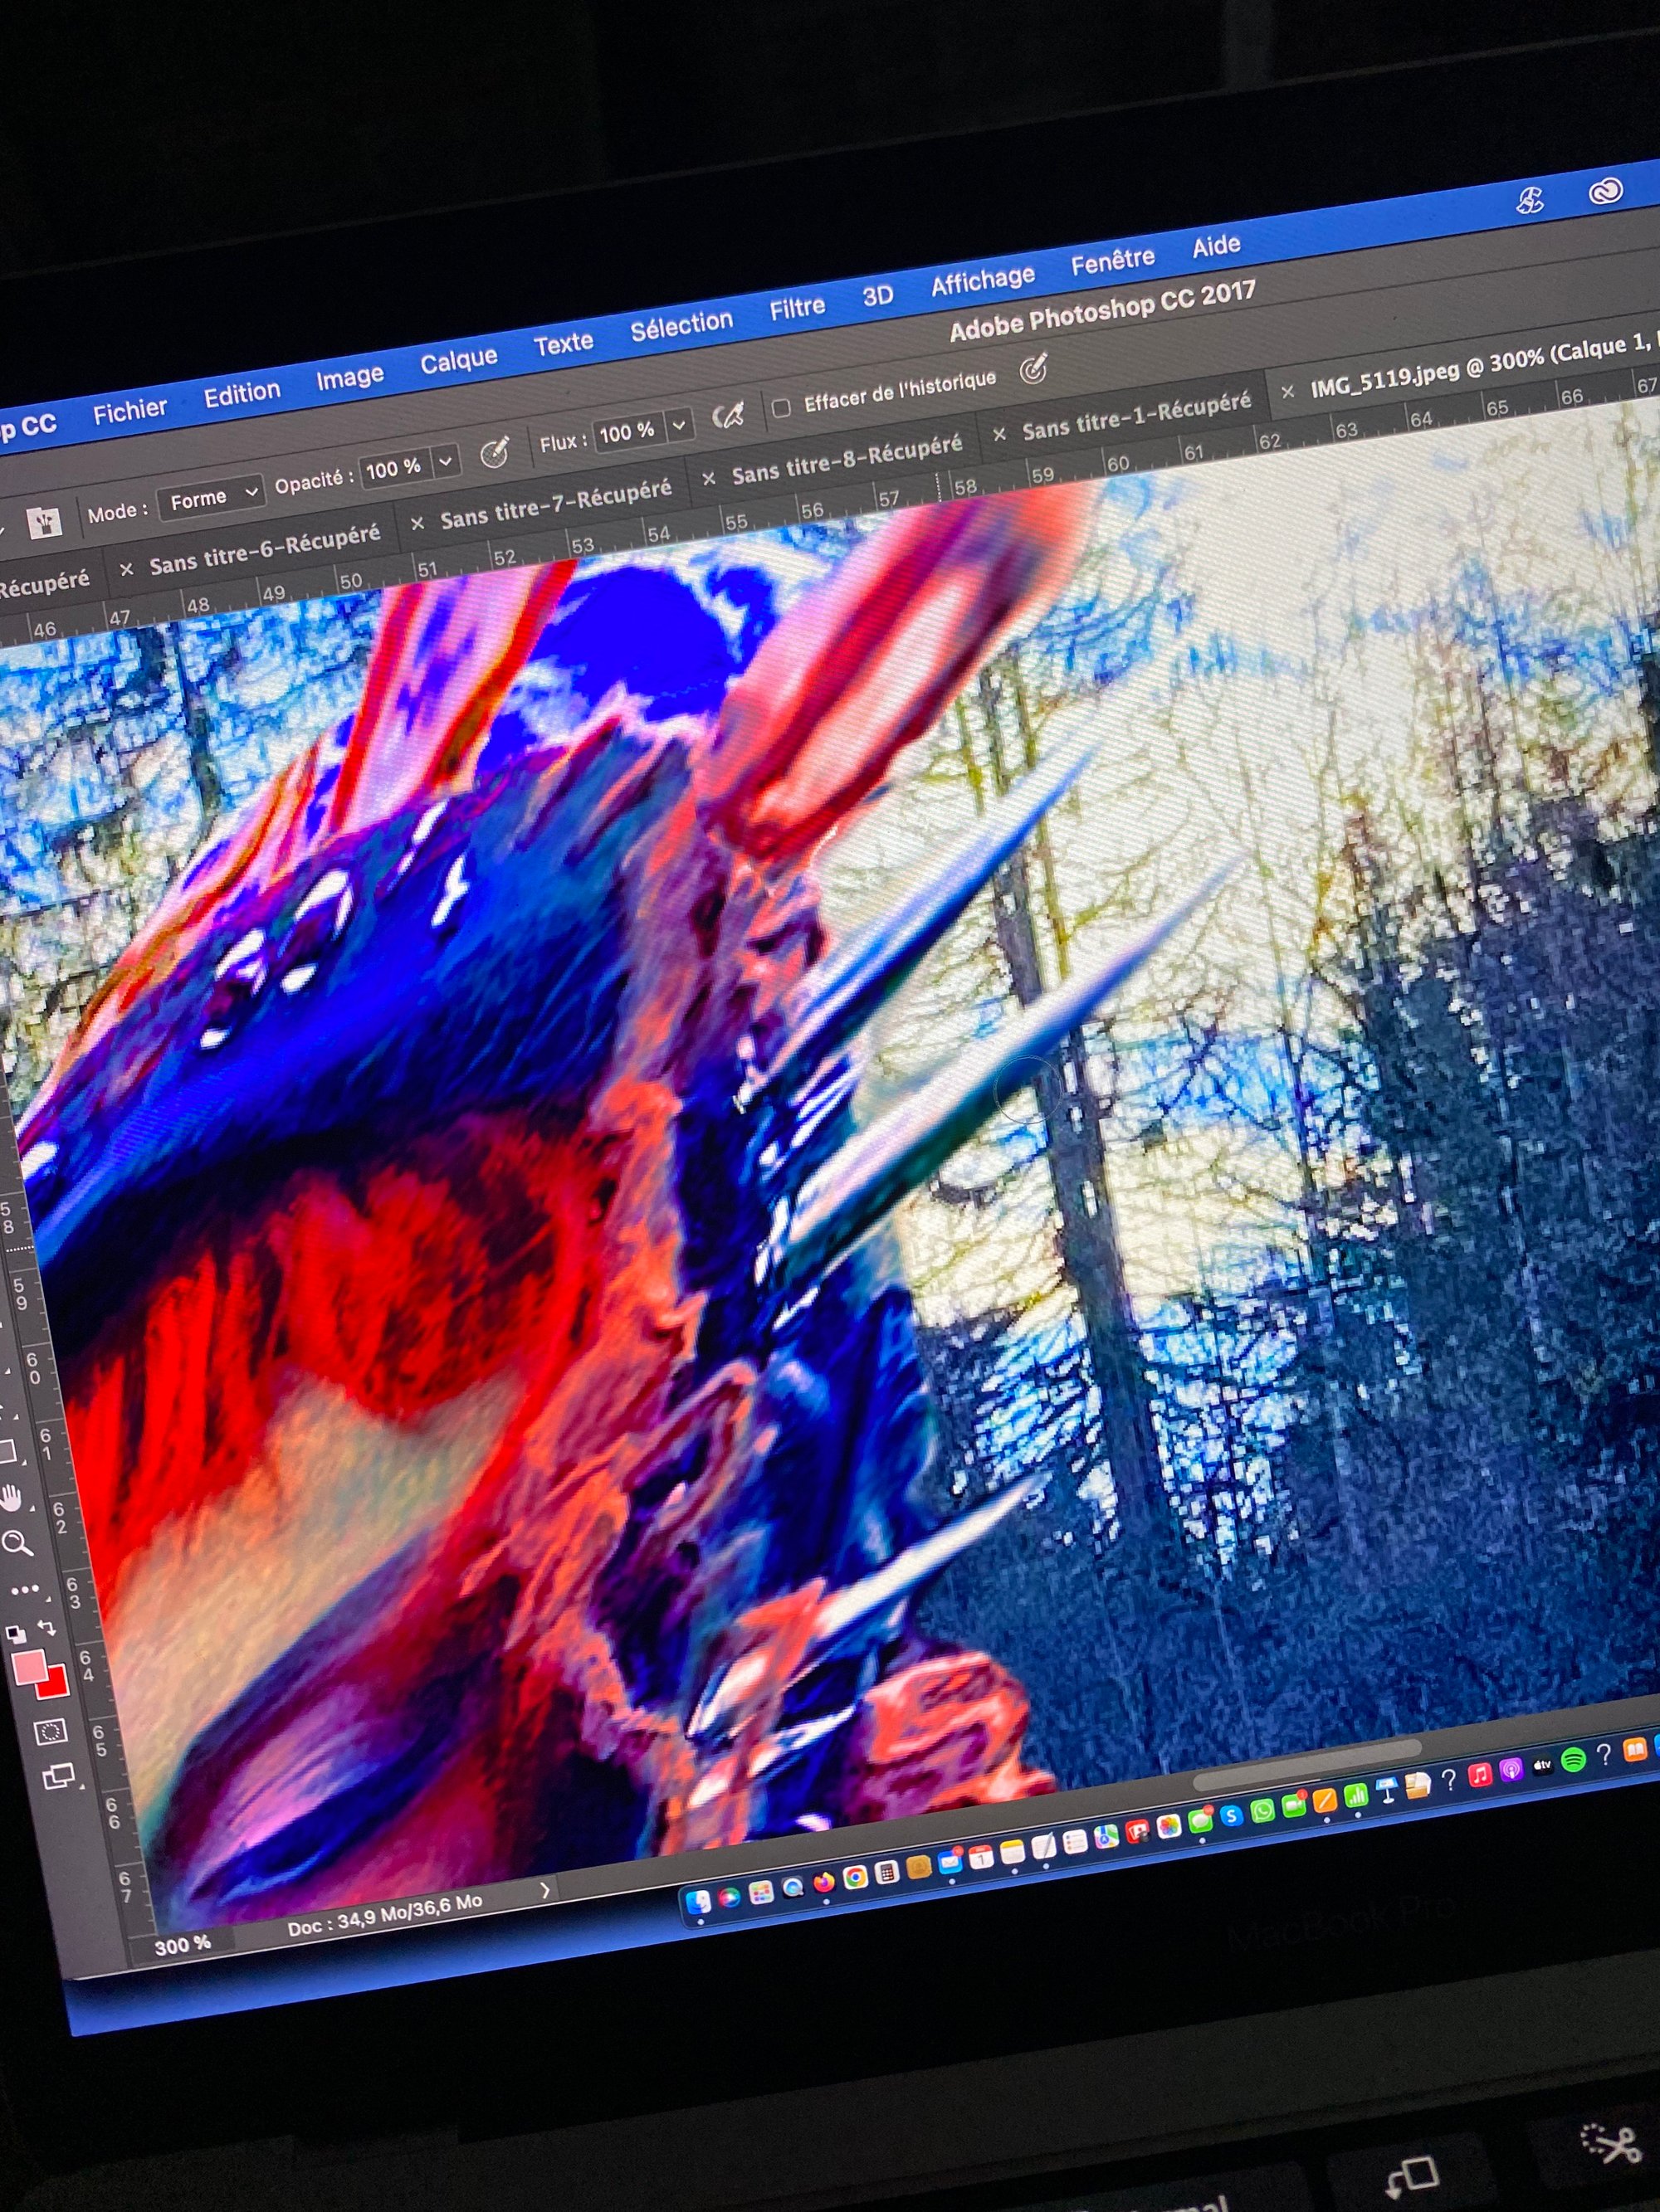Open FaceTime from the Dock

(1294, 1805)
